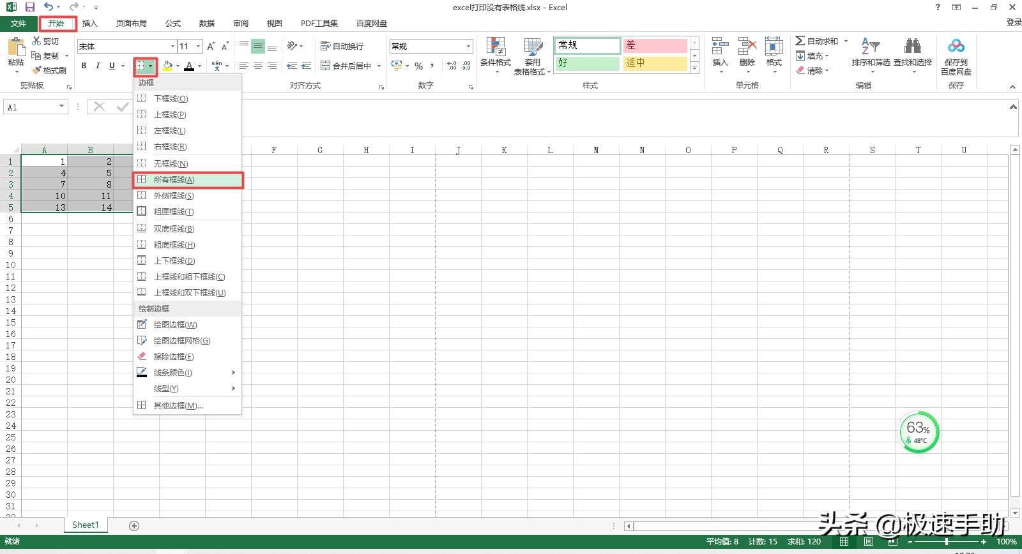Select column H header

point(366,150)
